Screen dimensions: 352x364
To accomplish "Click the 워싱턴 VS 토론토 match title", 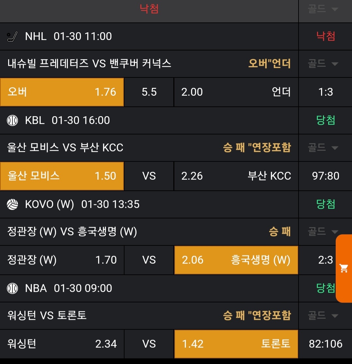I will (x=47, y=315).
